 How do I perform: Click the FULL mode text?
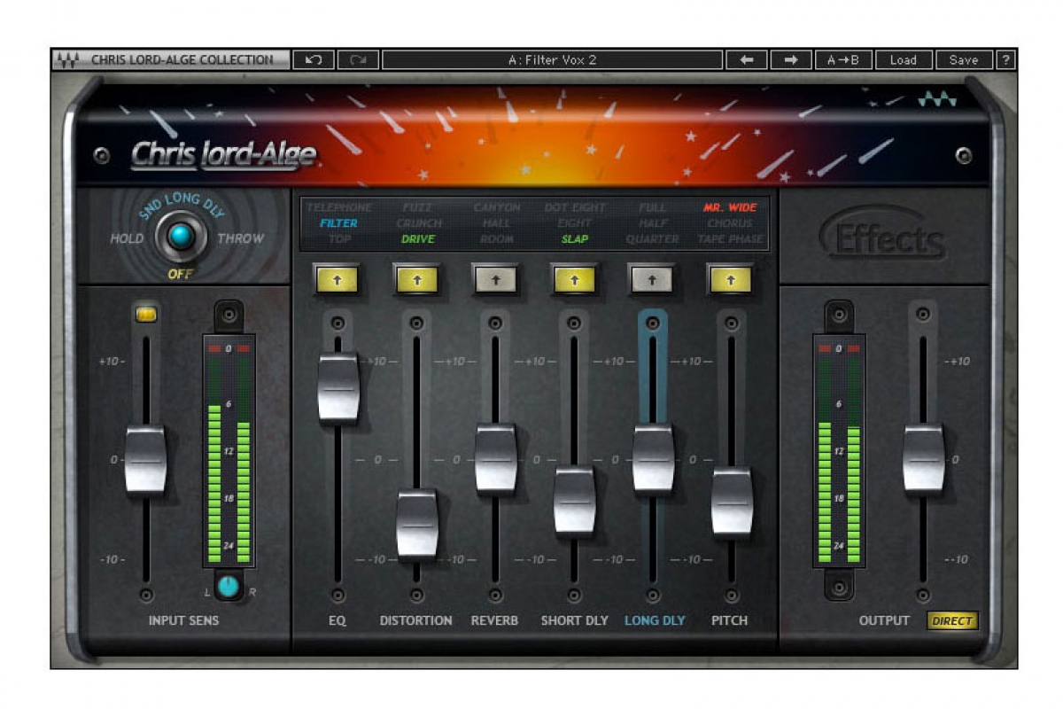pos(653,207)
